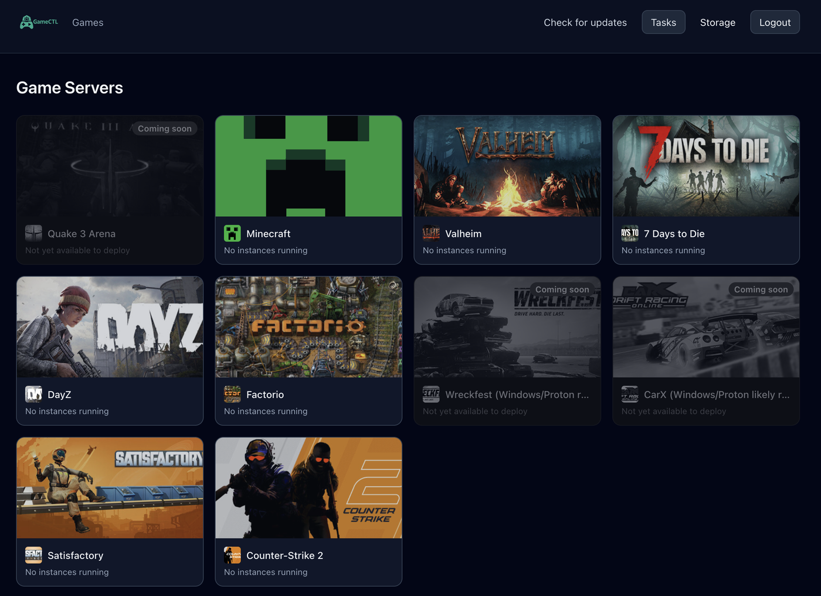Screen dimensions: 821x596
Task: Go to Storage
Action: coord(718,22)
